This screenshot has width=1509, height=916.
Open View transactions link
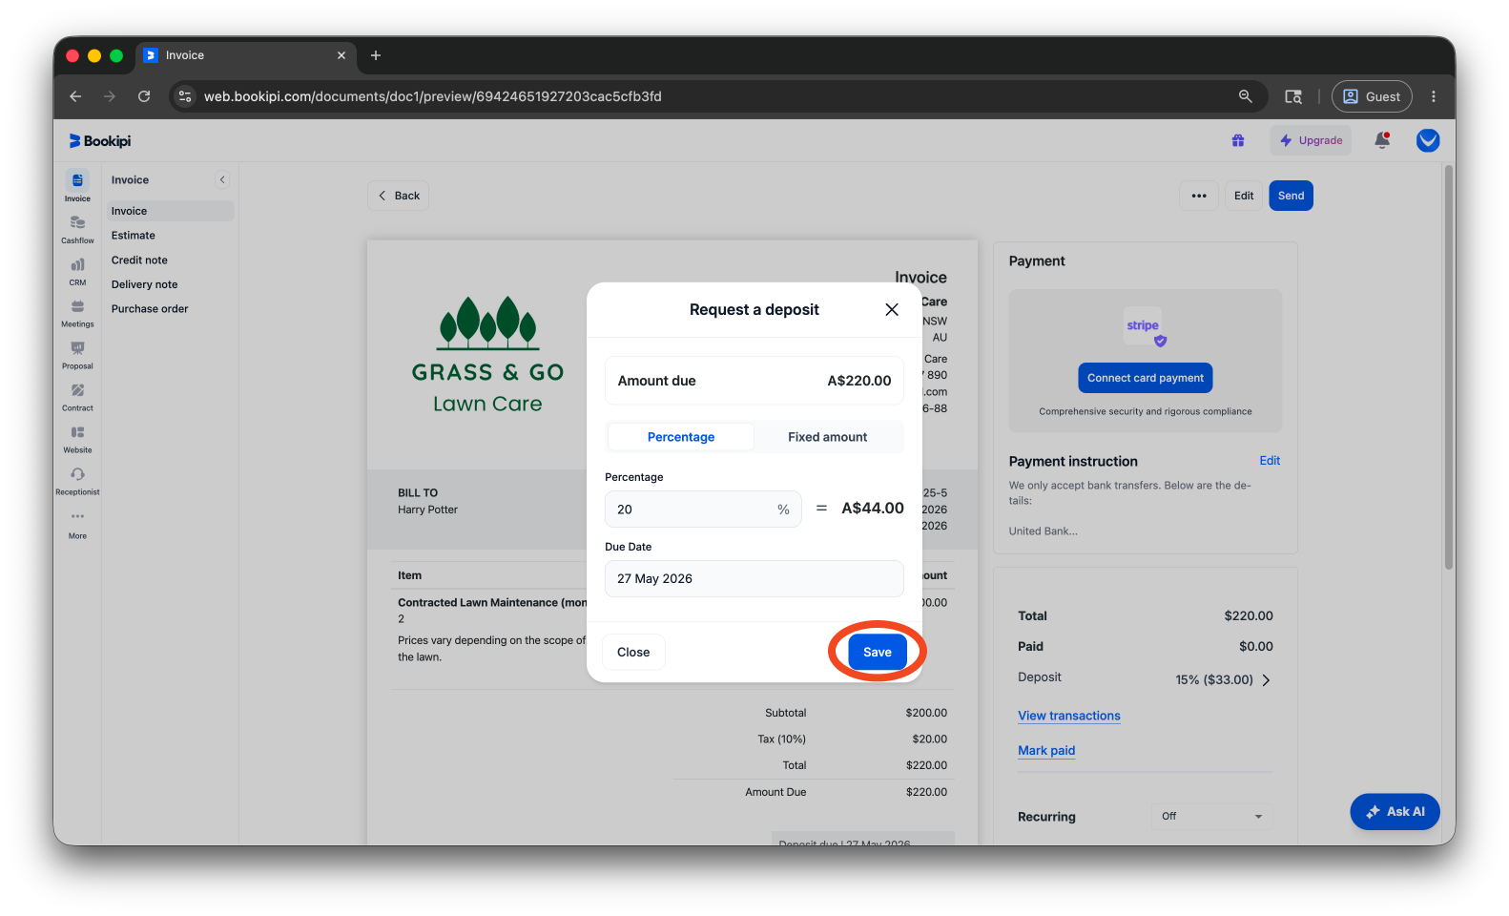coord(1069,716)
